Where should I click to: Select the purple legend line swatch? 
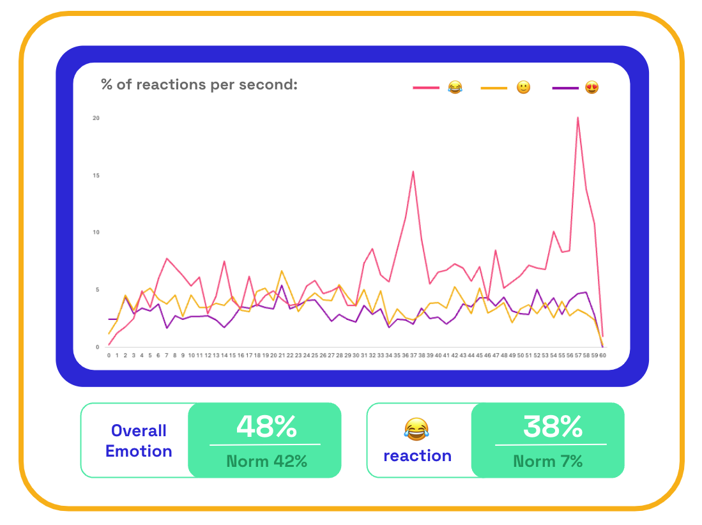click(565, 88)
